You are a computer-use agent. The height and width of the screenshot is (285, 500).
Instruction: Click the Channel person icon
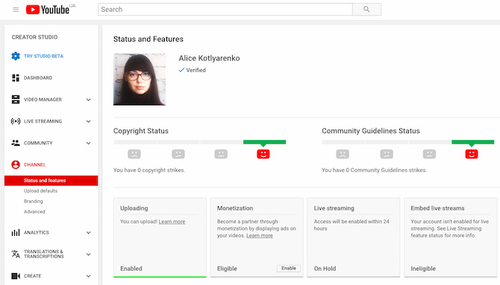pos(16,164)
